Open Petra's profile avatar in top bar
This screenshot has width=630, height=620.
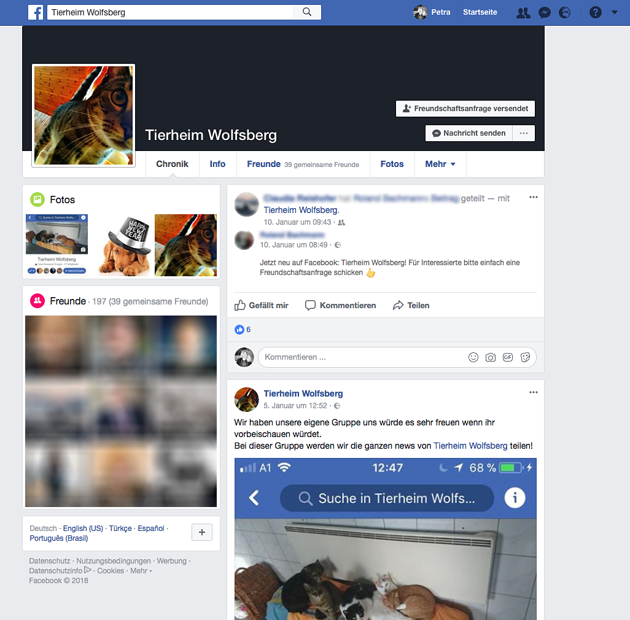[x=420, y=12]
